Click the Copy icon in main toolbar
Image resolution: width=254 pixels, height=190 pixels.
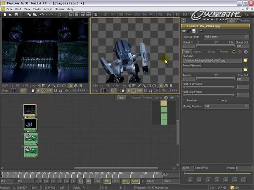[29, 14]
